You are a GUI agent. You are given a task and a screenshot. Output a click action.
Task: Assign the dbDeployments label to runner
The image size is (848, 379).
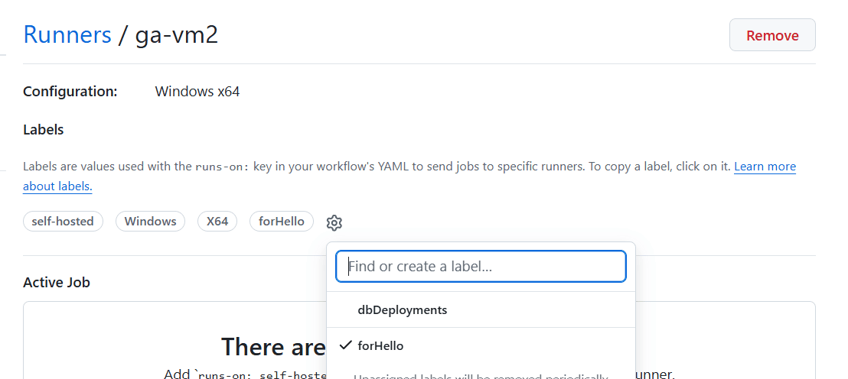(x=481, y=310)
